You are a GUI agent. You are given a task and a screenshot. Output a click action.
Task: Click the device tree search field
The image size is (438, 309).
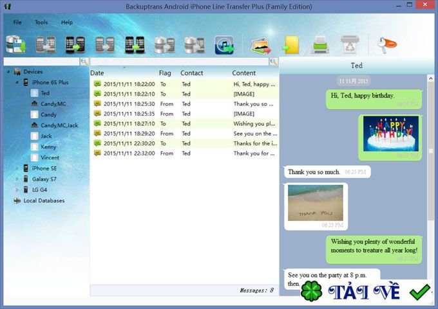(41, 62)
